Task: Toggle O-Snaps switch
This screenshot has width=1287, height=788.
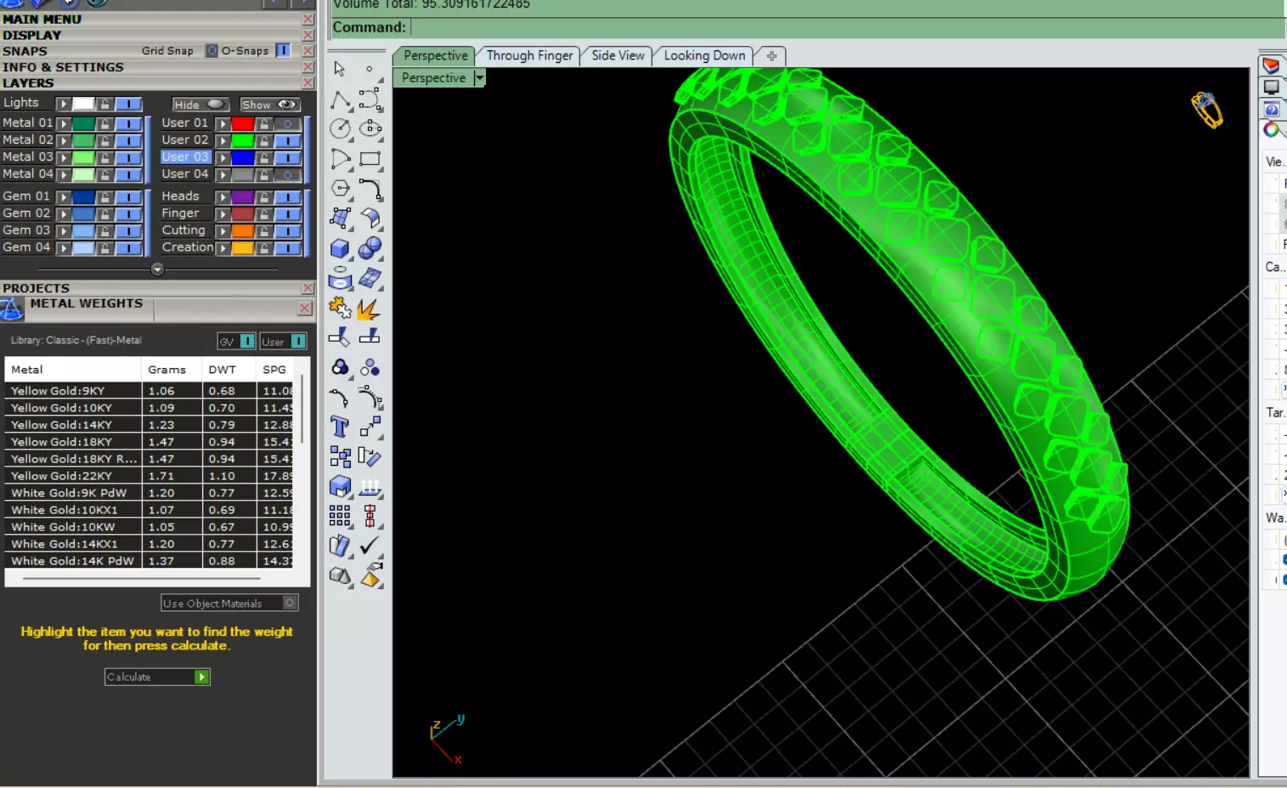Action: [284, 51]
